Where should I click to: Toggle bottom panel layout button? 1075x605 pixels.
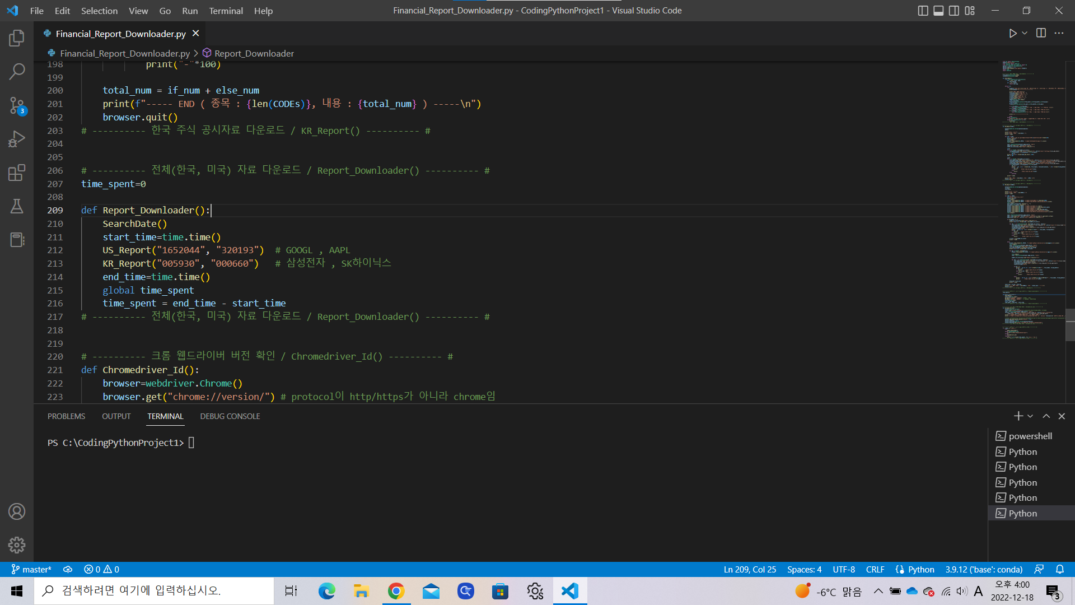[938, 11]
